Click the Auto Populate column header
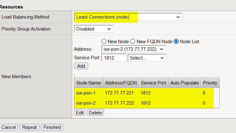The height and width of the screenshot is (133, 236). 185,83
